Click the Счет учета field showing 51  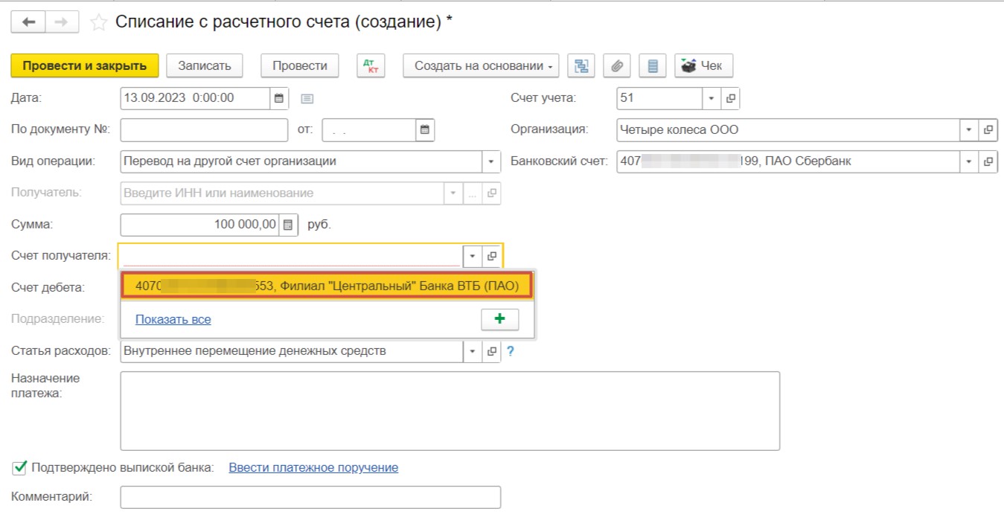[x=659, y=98]
